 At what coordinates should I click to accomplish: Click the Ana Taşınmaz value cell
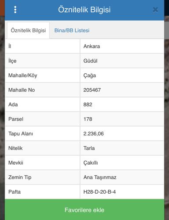[x=122, y=177]
